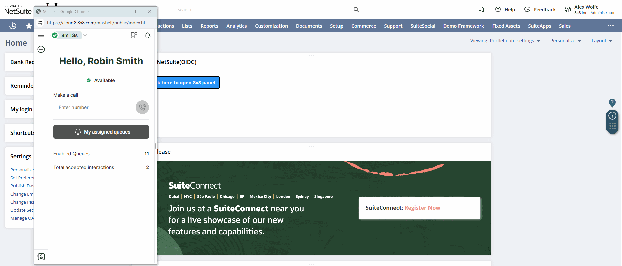The width and height of the screenshot is (622, 266).
Task: Click the more menus ellipsis icon
Action: click(x=611, y=26)
